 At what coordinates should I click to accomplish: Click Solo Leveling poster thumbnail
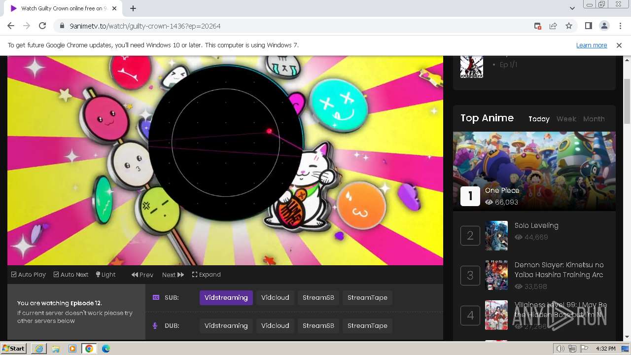(496, 236)
